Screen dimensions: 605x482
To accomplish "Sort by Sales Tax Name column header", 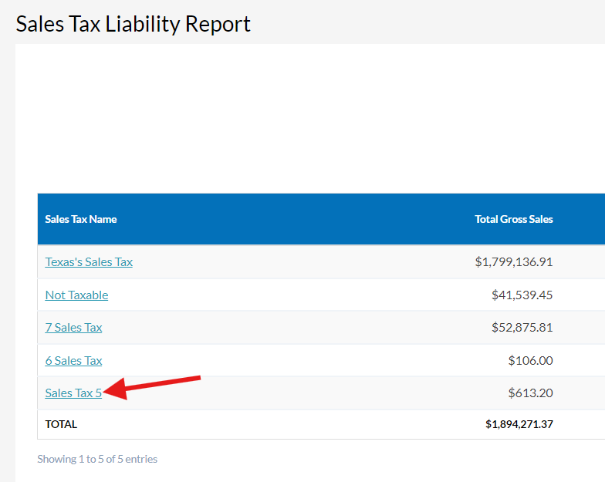I will 81,219.
